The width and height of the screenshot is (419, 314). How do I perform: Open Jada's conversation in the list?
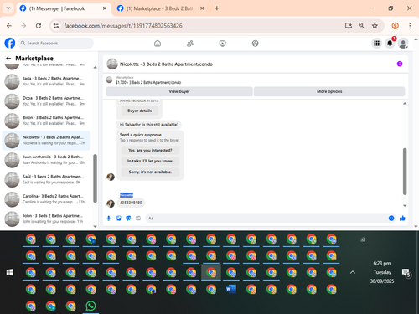pos(46,81)
